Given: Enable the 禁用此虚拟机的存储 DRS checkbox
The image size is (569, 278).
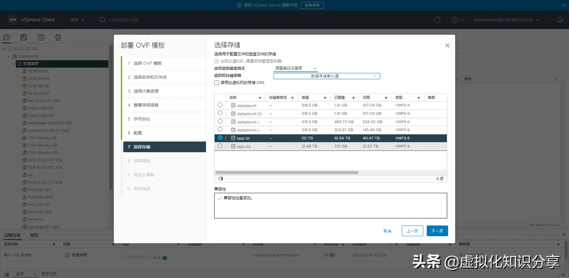Looking at the screenshot, I should [x=217, y=83].
